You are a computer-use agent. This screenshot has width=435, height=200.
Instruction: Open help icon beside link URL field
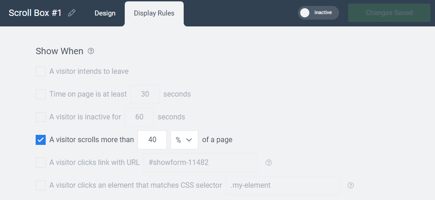[x=268, y=163]
